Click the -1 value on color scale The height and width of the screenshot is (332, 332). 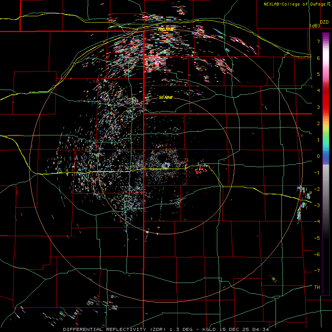click(x=317, y=173)
